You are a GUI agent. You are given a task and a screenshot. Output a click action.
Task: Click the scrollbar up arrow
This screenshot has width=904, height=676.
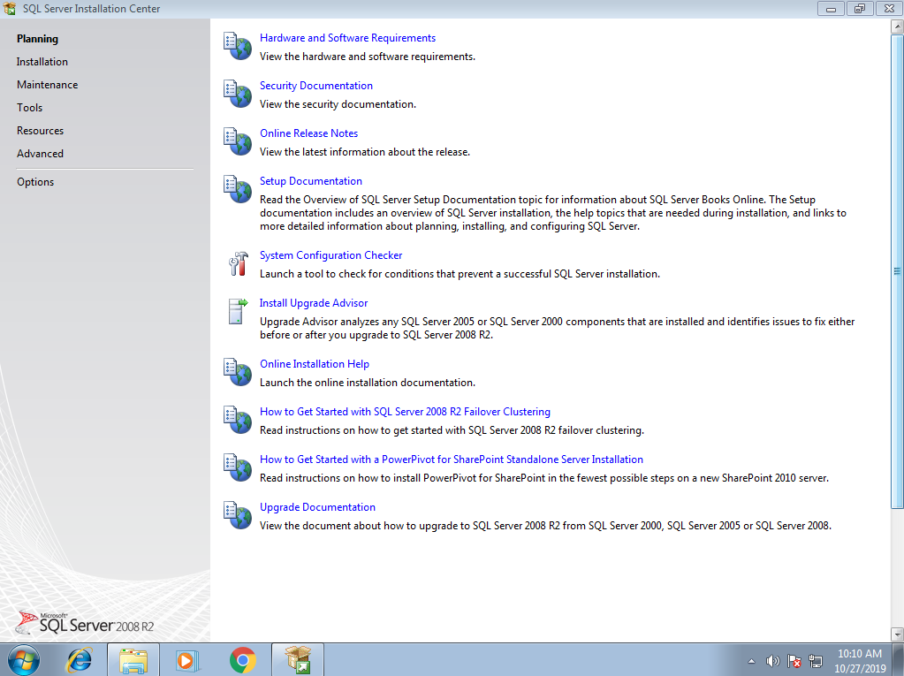pyautogui.click(x=897, y=27)
